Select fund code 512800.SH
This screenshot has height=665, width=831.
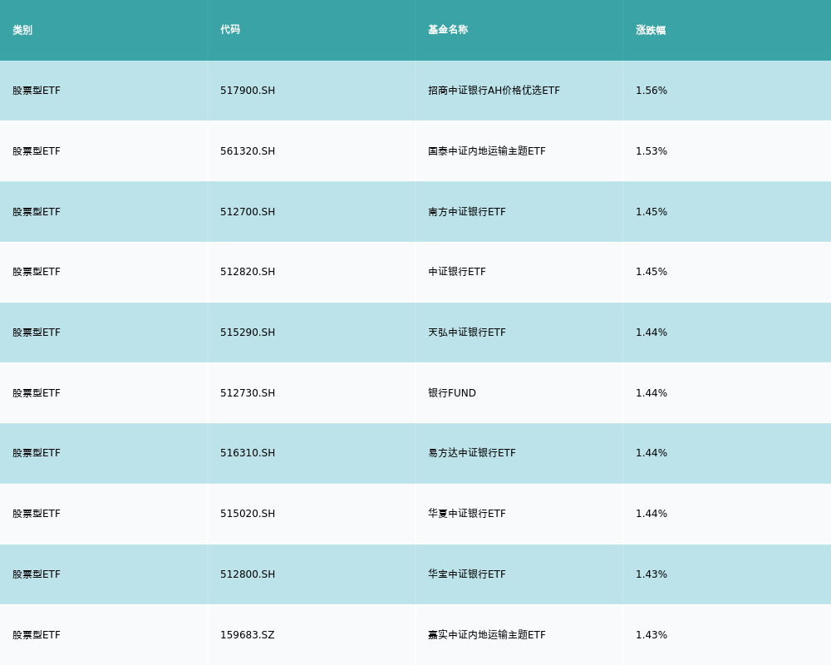(248, 574)
